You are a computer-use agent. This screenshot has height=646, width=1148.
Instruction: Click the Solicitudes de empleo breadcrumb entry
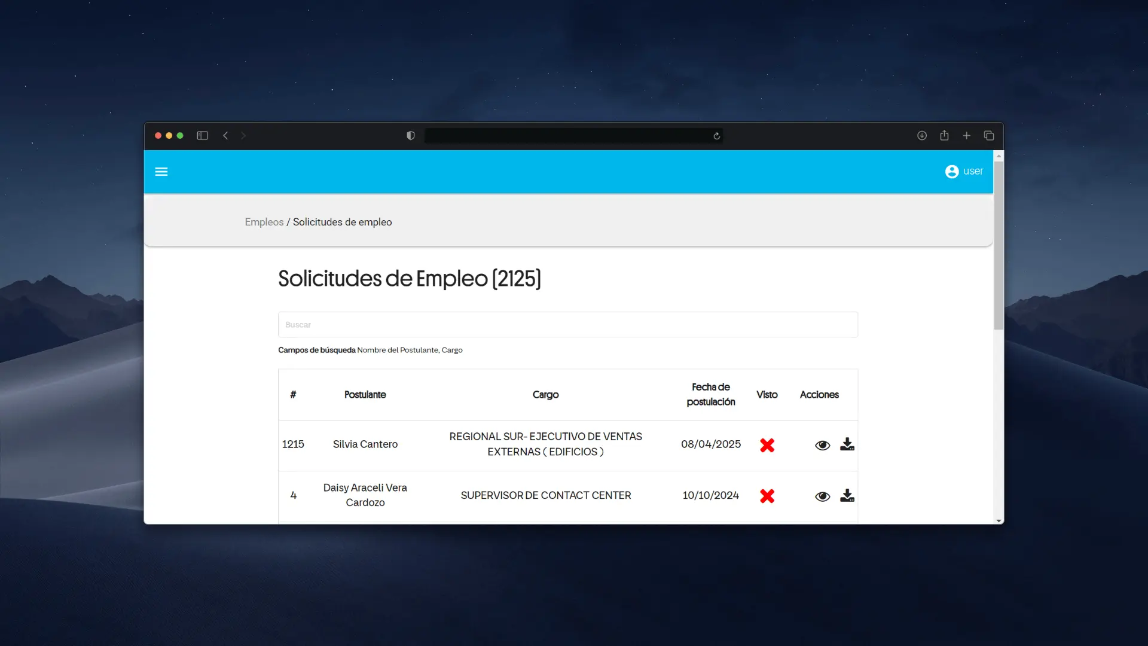pyautogui.click(x=342, y=222)
